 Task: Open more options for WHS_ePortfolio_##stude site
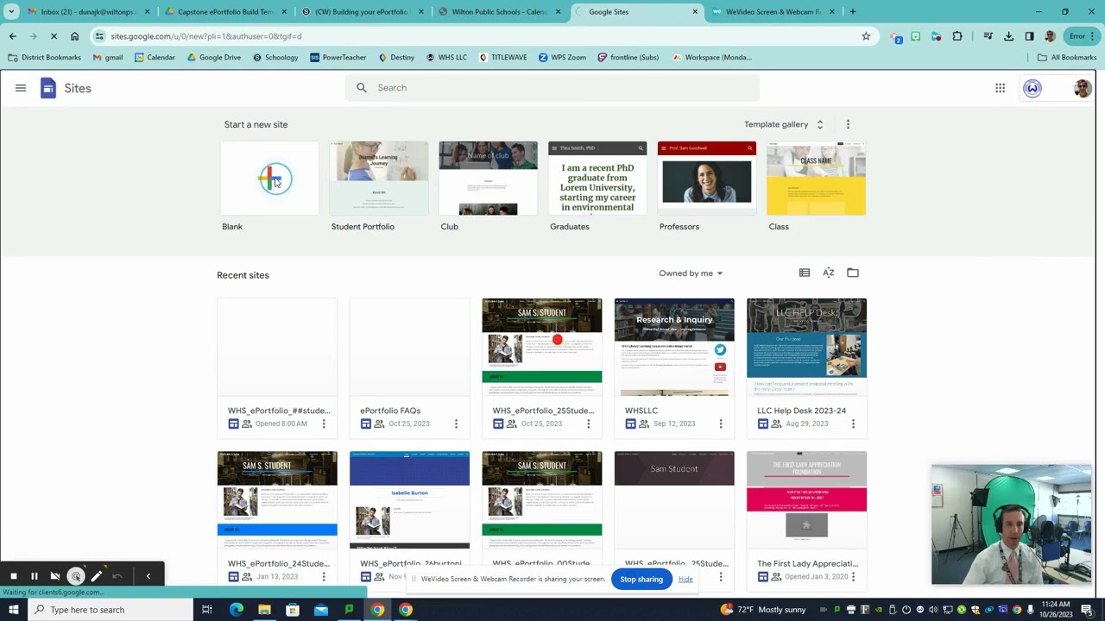tap(324, 423)
